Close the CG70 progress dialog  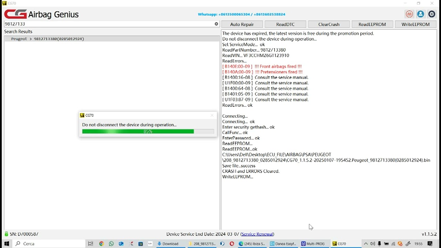click(x=212, y=115)
